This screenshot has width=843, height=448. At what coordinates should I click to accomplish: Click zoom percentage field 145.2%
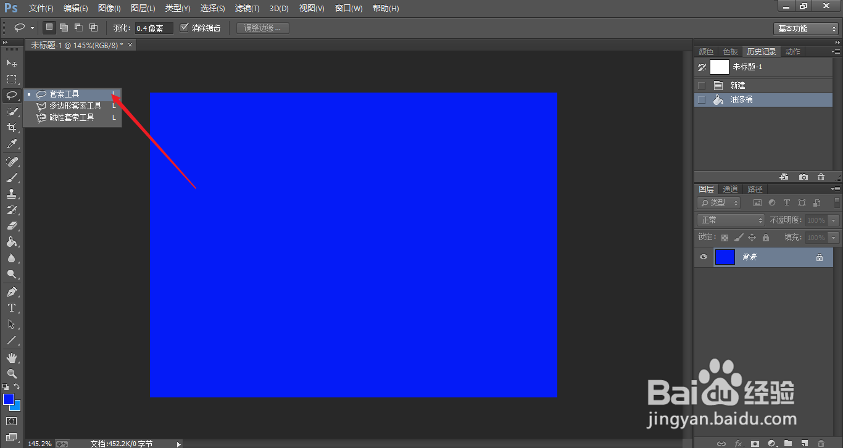pos(39,444)
